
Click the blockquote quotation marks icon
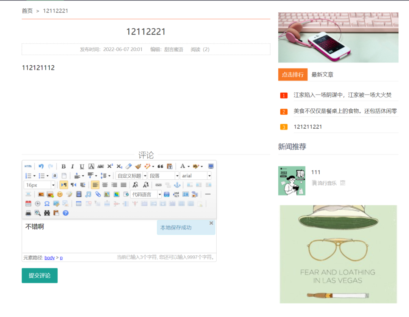tap(160, 166)
